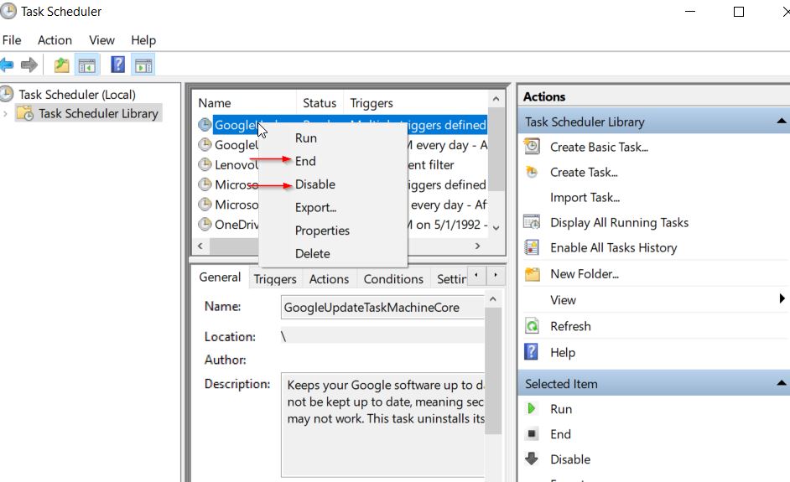Open the Action menu
This screenshot has height=482, width=790.
pyautogui.click(x=55, y=39)
